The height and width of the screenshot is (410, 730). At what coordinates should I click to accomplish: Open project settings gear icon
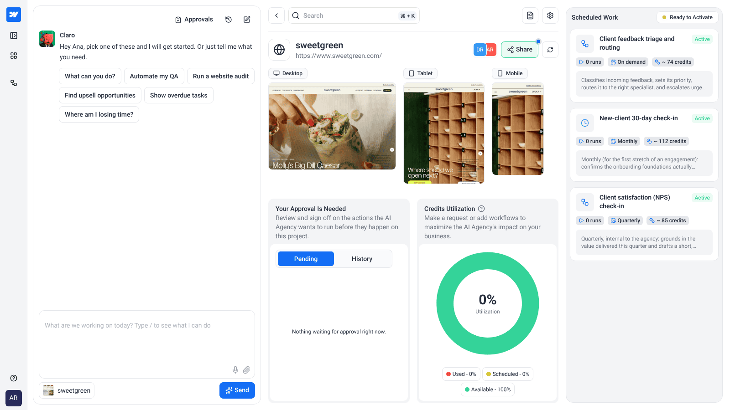pyautogui.click(x=550, y=15)
